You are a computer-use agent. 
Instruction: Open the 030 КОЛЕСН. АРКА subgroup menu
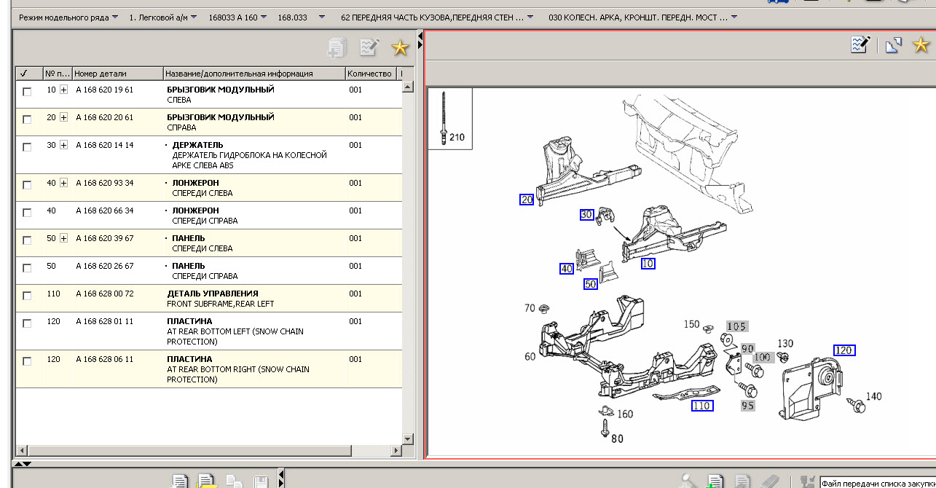pos(642,16)
